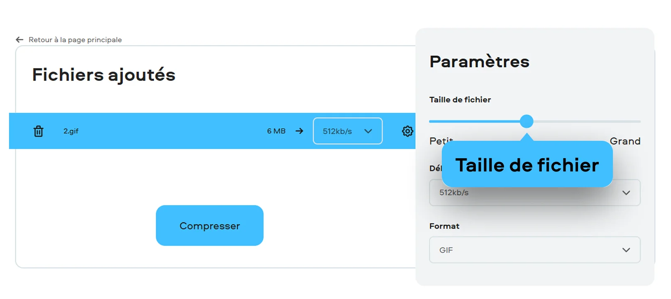671x299 pixels.
Task: Click the chevron inside the file row's bitrate box
Action: 368,131
